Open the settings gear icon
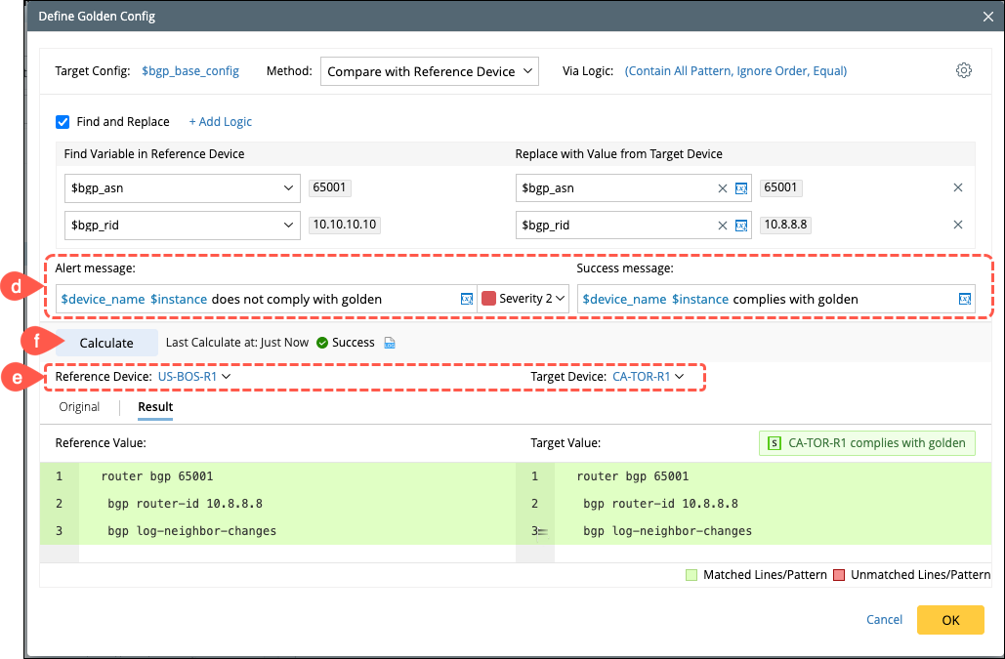1005x659 pixels. (x=964, y=70)
